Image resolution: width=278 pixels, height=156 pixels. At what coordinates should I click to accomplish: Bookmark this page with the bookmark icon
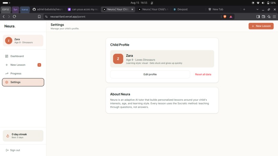pos(39,17)
